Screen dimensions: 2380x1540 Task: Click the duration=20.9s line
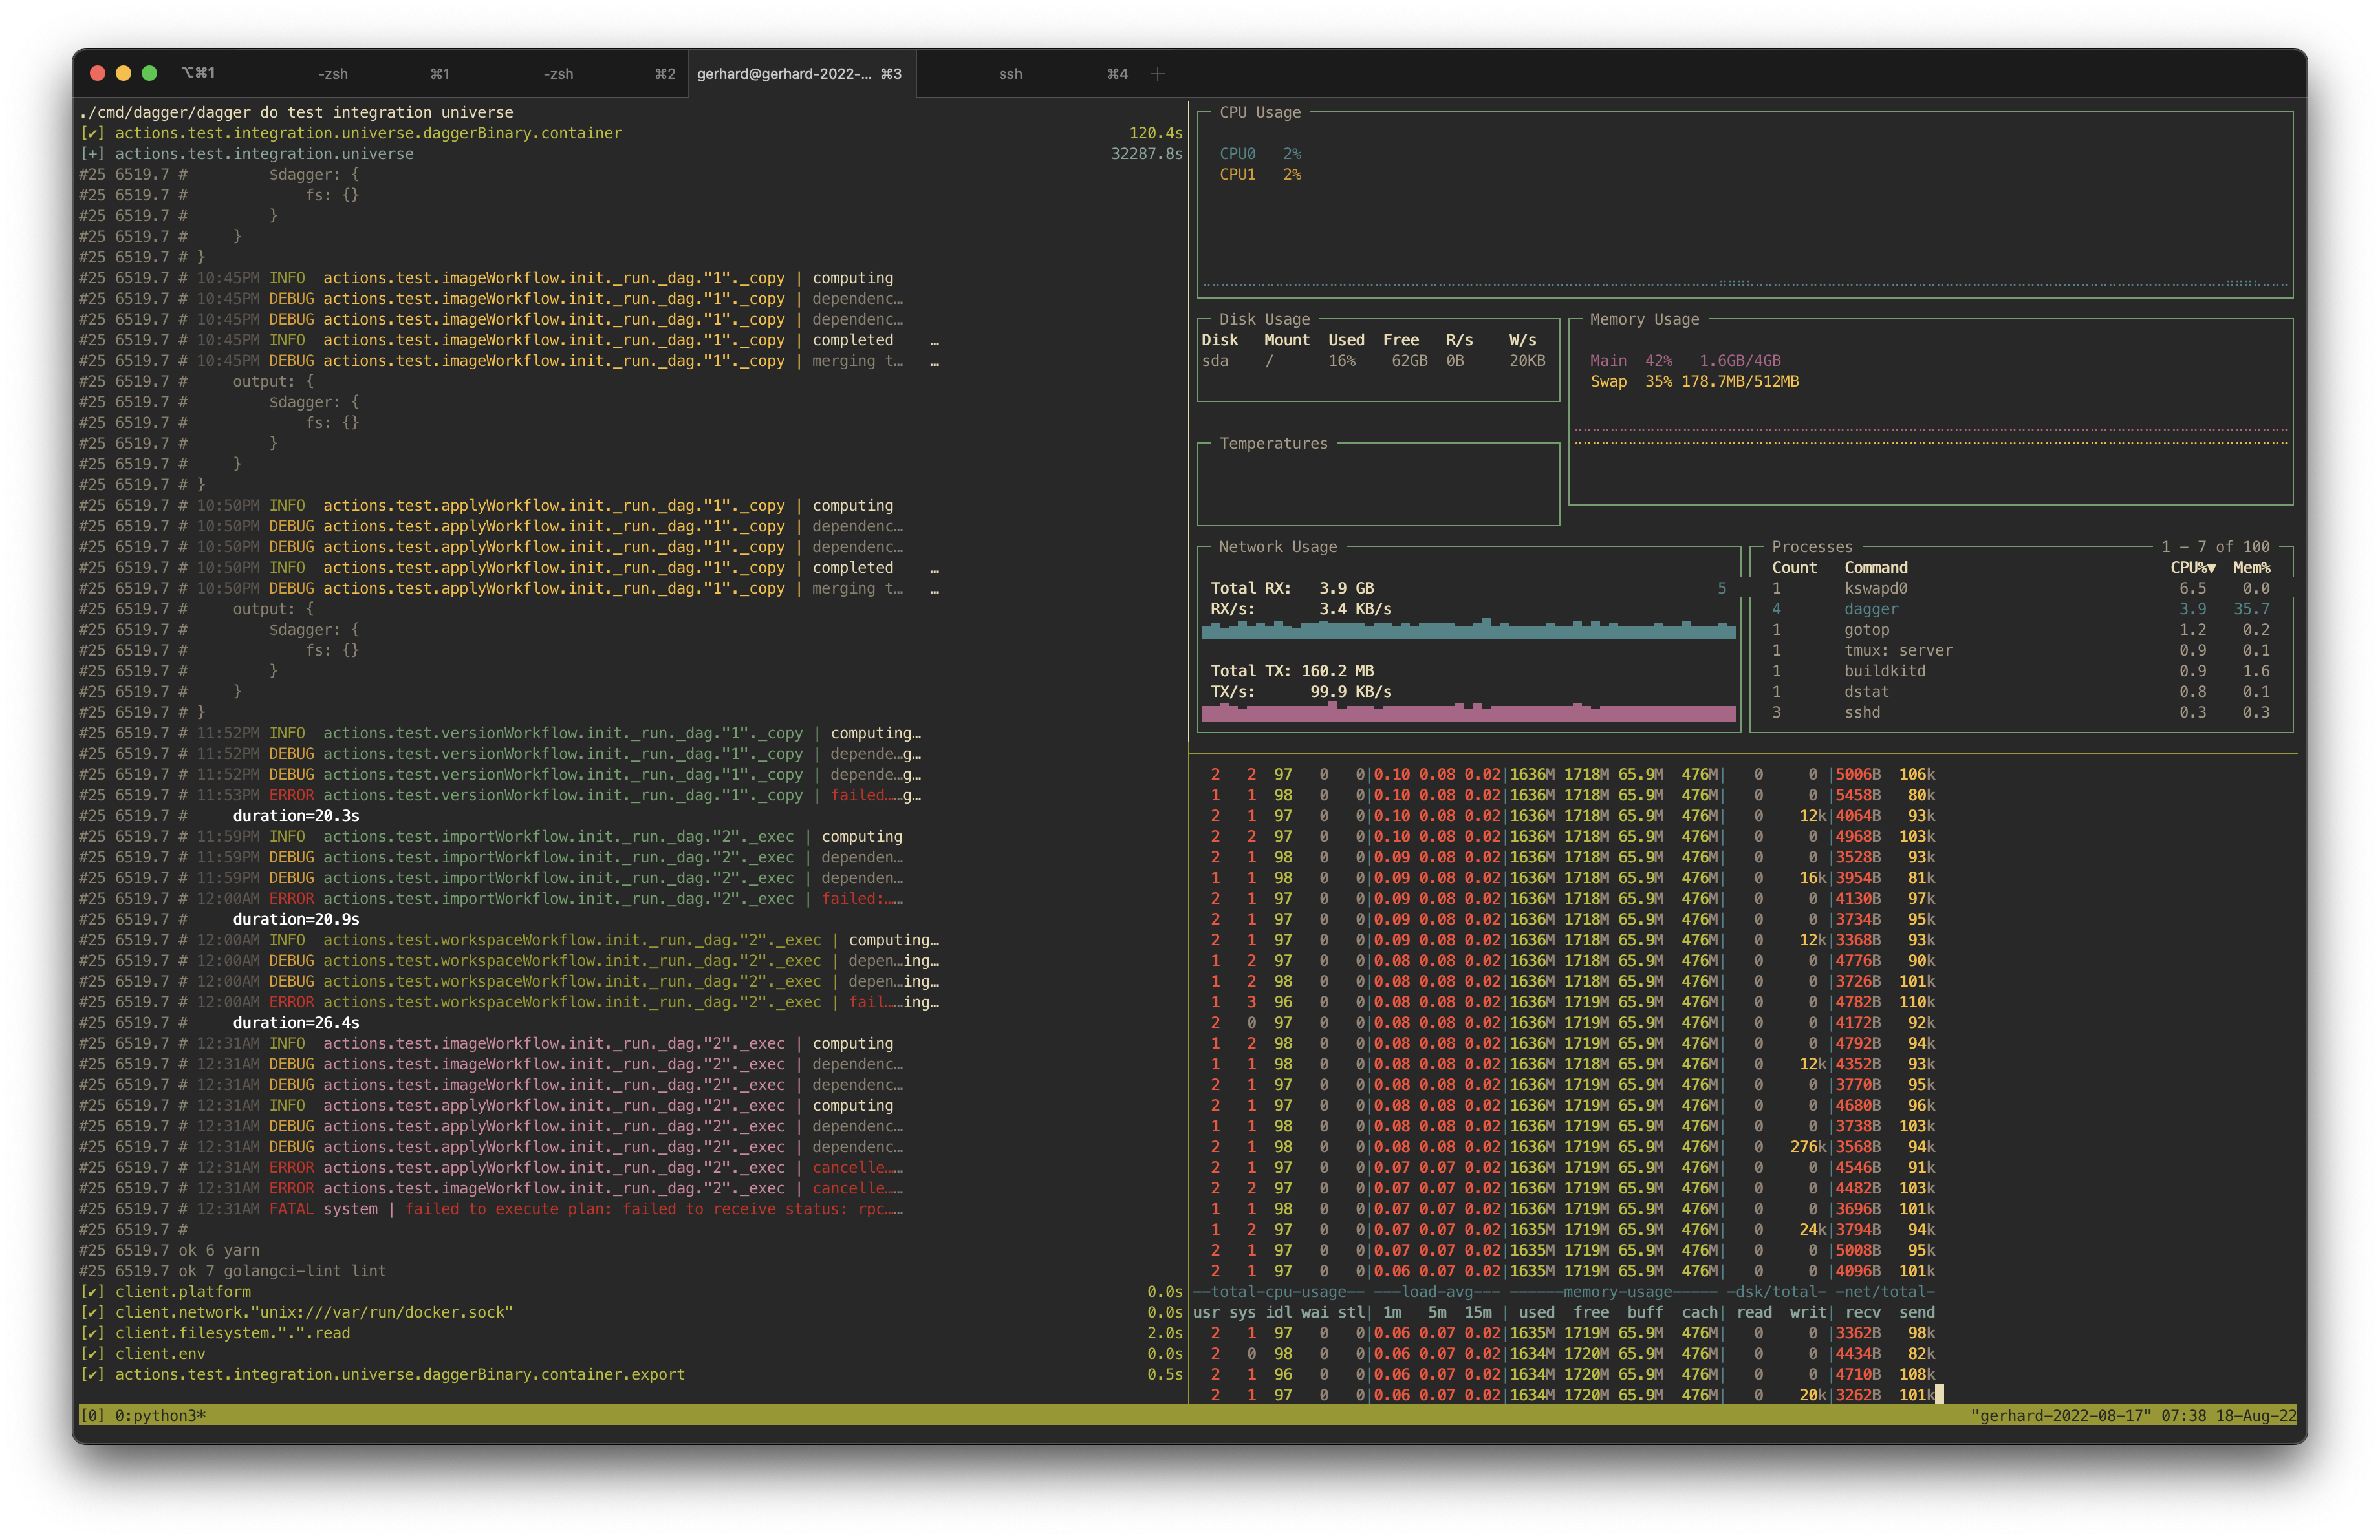click(x=296, y=919)
